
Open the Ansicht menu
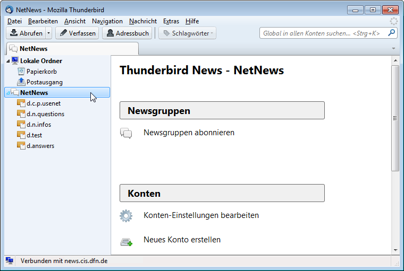pos(75,21)
